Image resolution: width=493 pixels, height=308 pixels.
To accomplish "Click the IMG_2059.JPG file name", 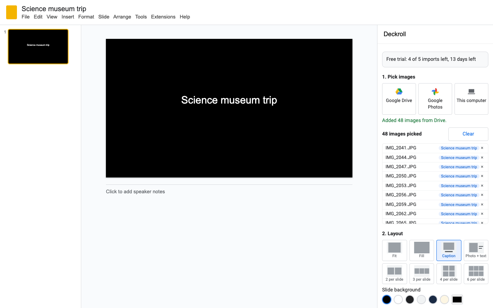I will (x=401, y=204).
